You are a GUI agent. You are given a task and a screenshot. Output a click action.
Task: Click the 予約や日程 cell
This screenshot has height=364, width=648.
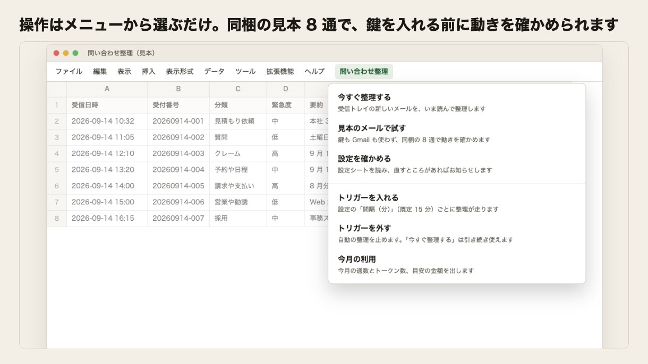[238, 170]
